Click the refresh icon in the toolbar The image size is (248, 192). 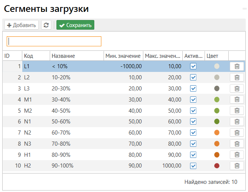click(x=46, y=25)
